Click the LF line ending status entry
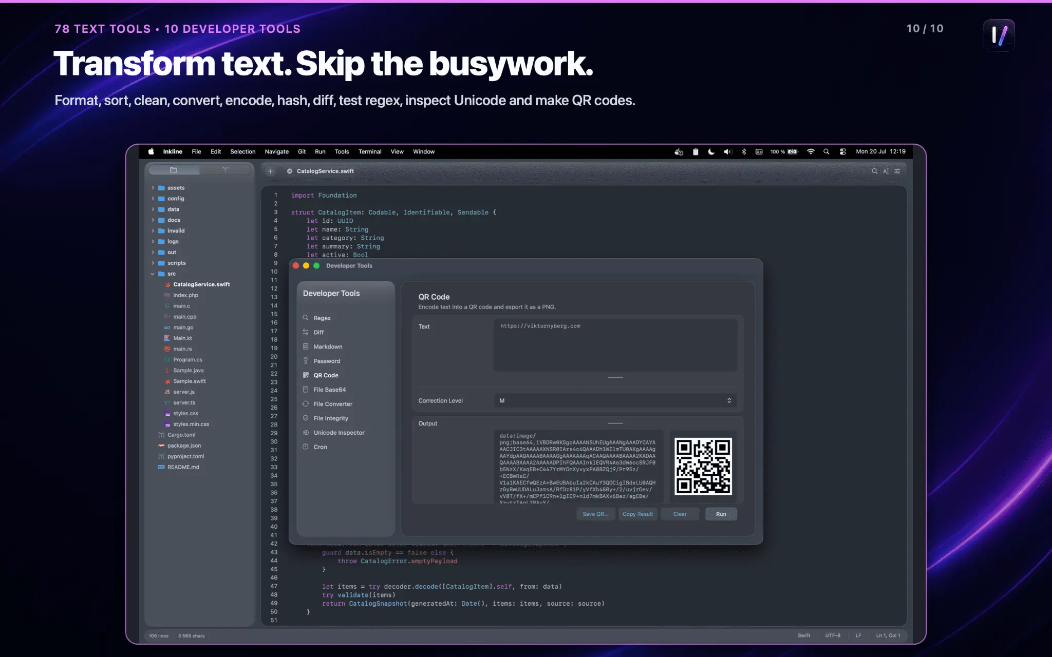Screen dimensions: 1052x657 coord(858,636)
